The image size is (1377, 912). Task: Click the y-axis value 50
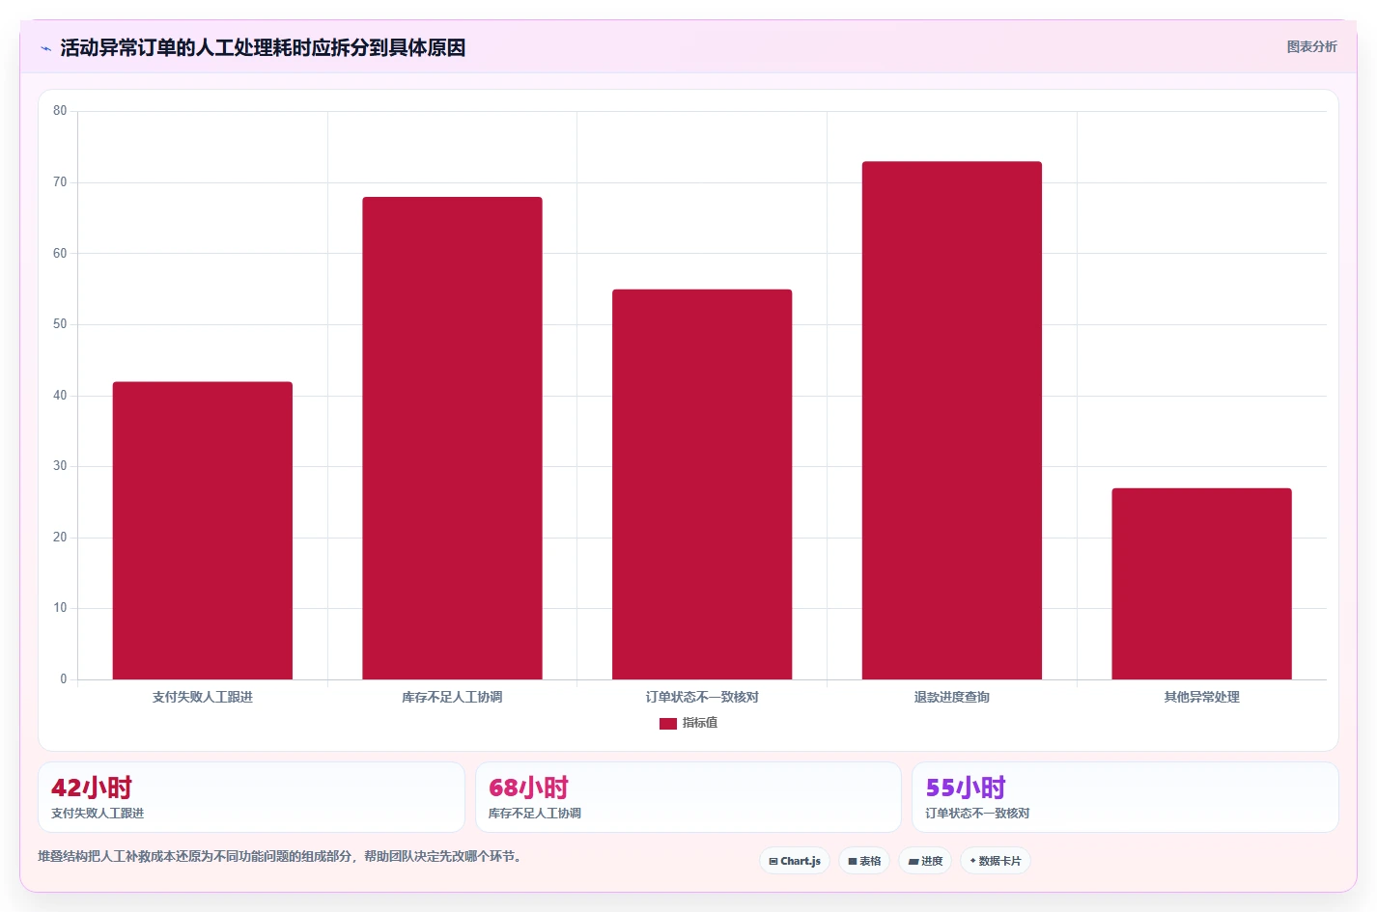point(60,324)
